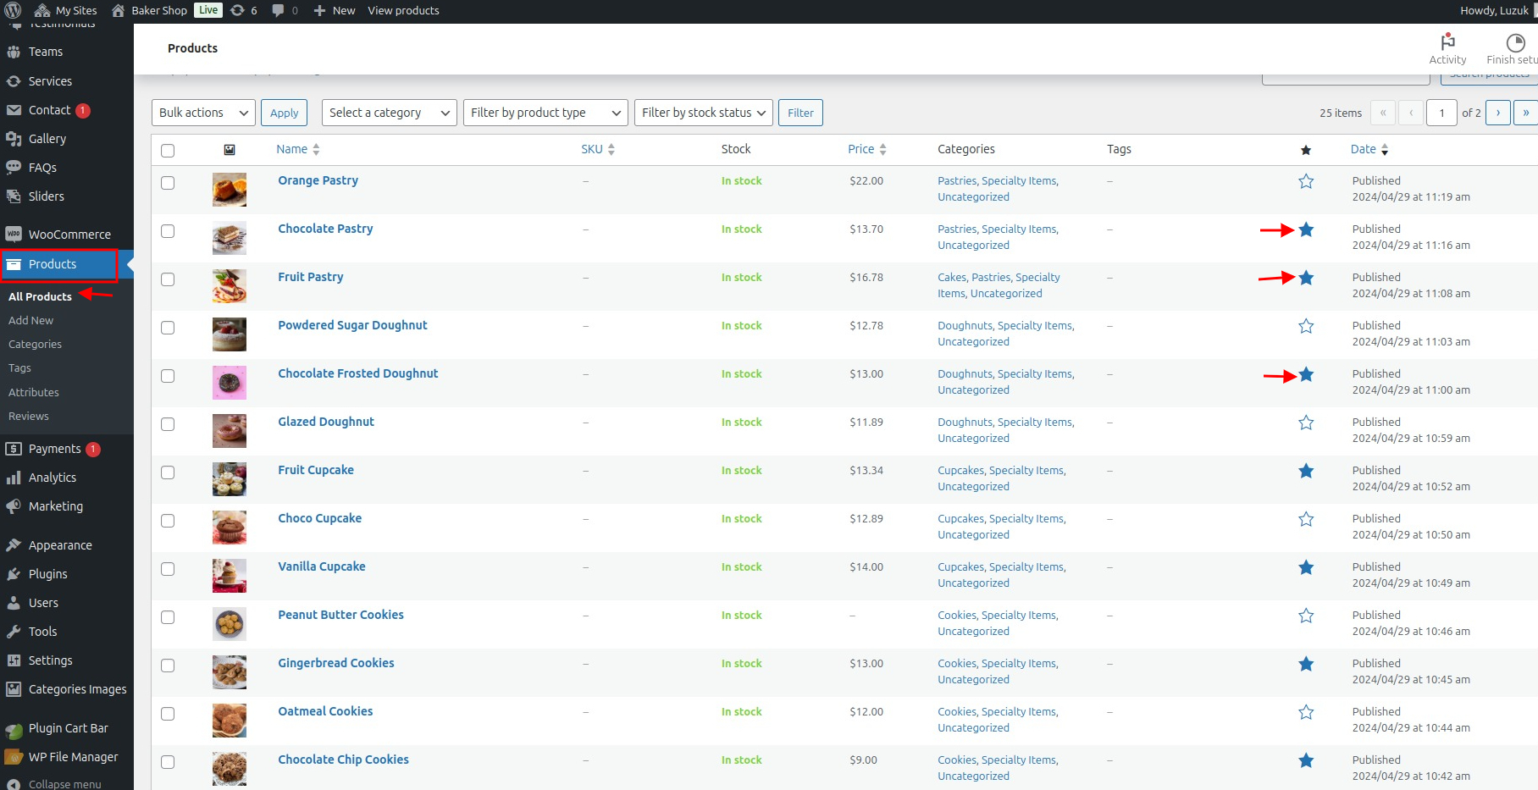Open the Orange Pastry product link
Image resolution: width=1538 pixels, height=790 pixels.
318,180
